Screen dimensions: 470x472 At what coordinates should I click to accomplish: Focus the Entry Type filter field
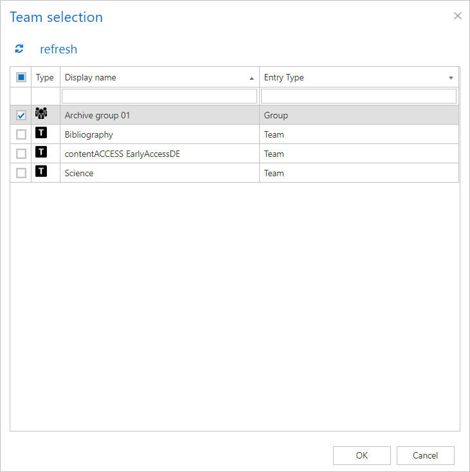click(359, 96)
